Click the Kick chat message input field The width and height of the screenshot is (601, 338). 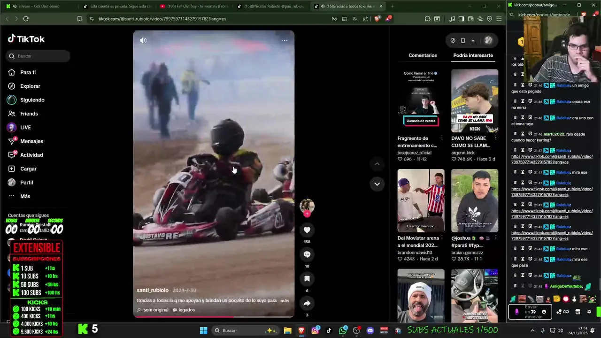(x=531, y=312)
